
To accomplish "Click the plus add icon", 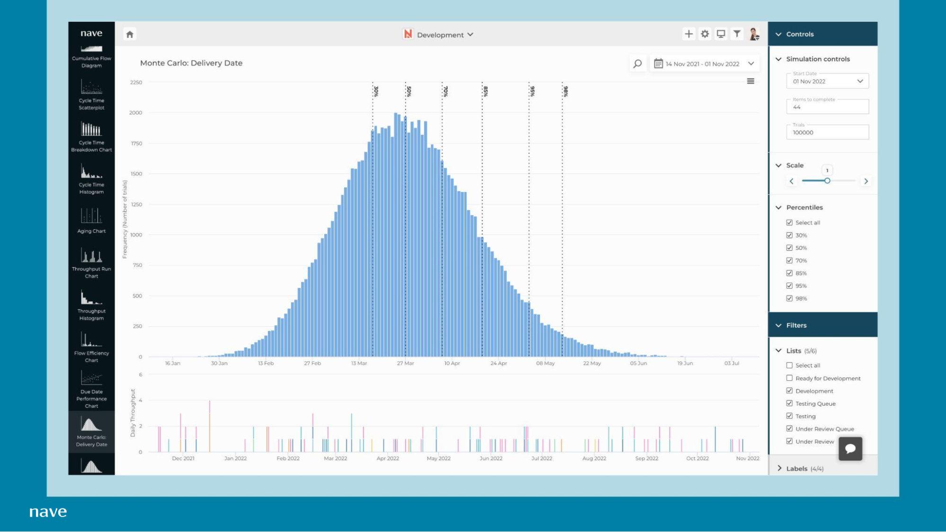I will click(689, 34).
